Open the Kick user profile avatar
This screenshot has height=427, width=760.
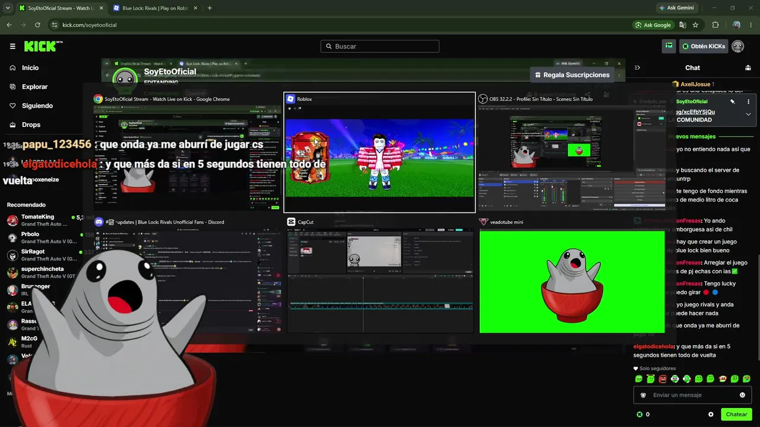(x=737, y=46)
